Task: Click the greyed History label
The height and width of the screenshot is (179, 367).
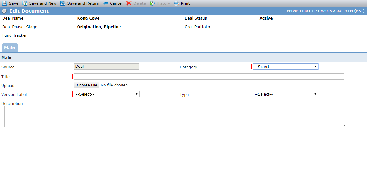Action: 163,3
